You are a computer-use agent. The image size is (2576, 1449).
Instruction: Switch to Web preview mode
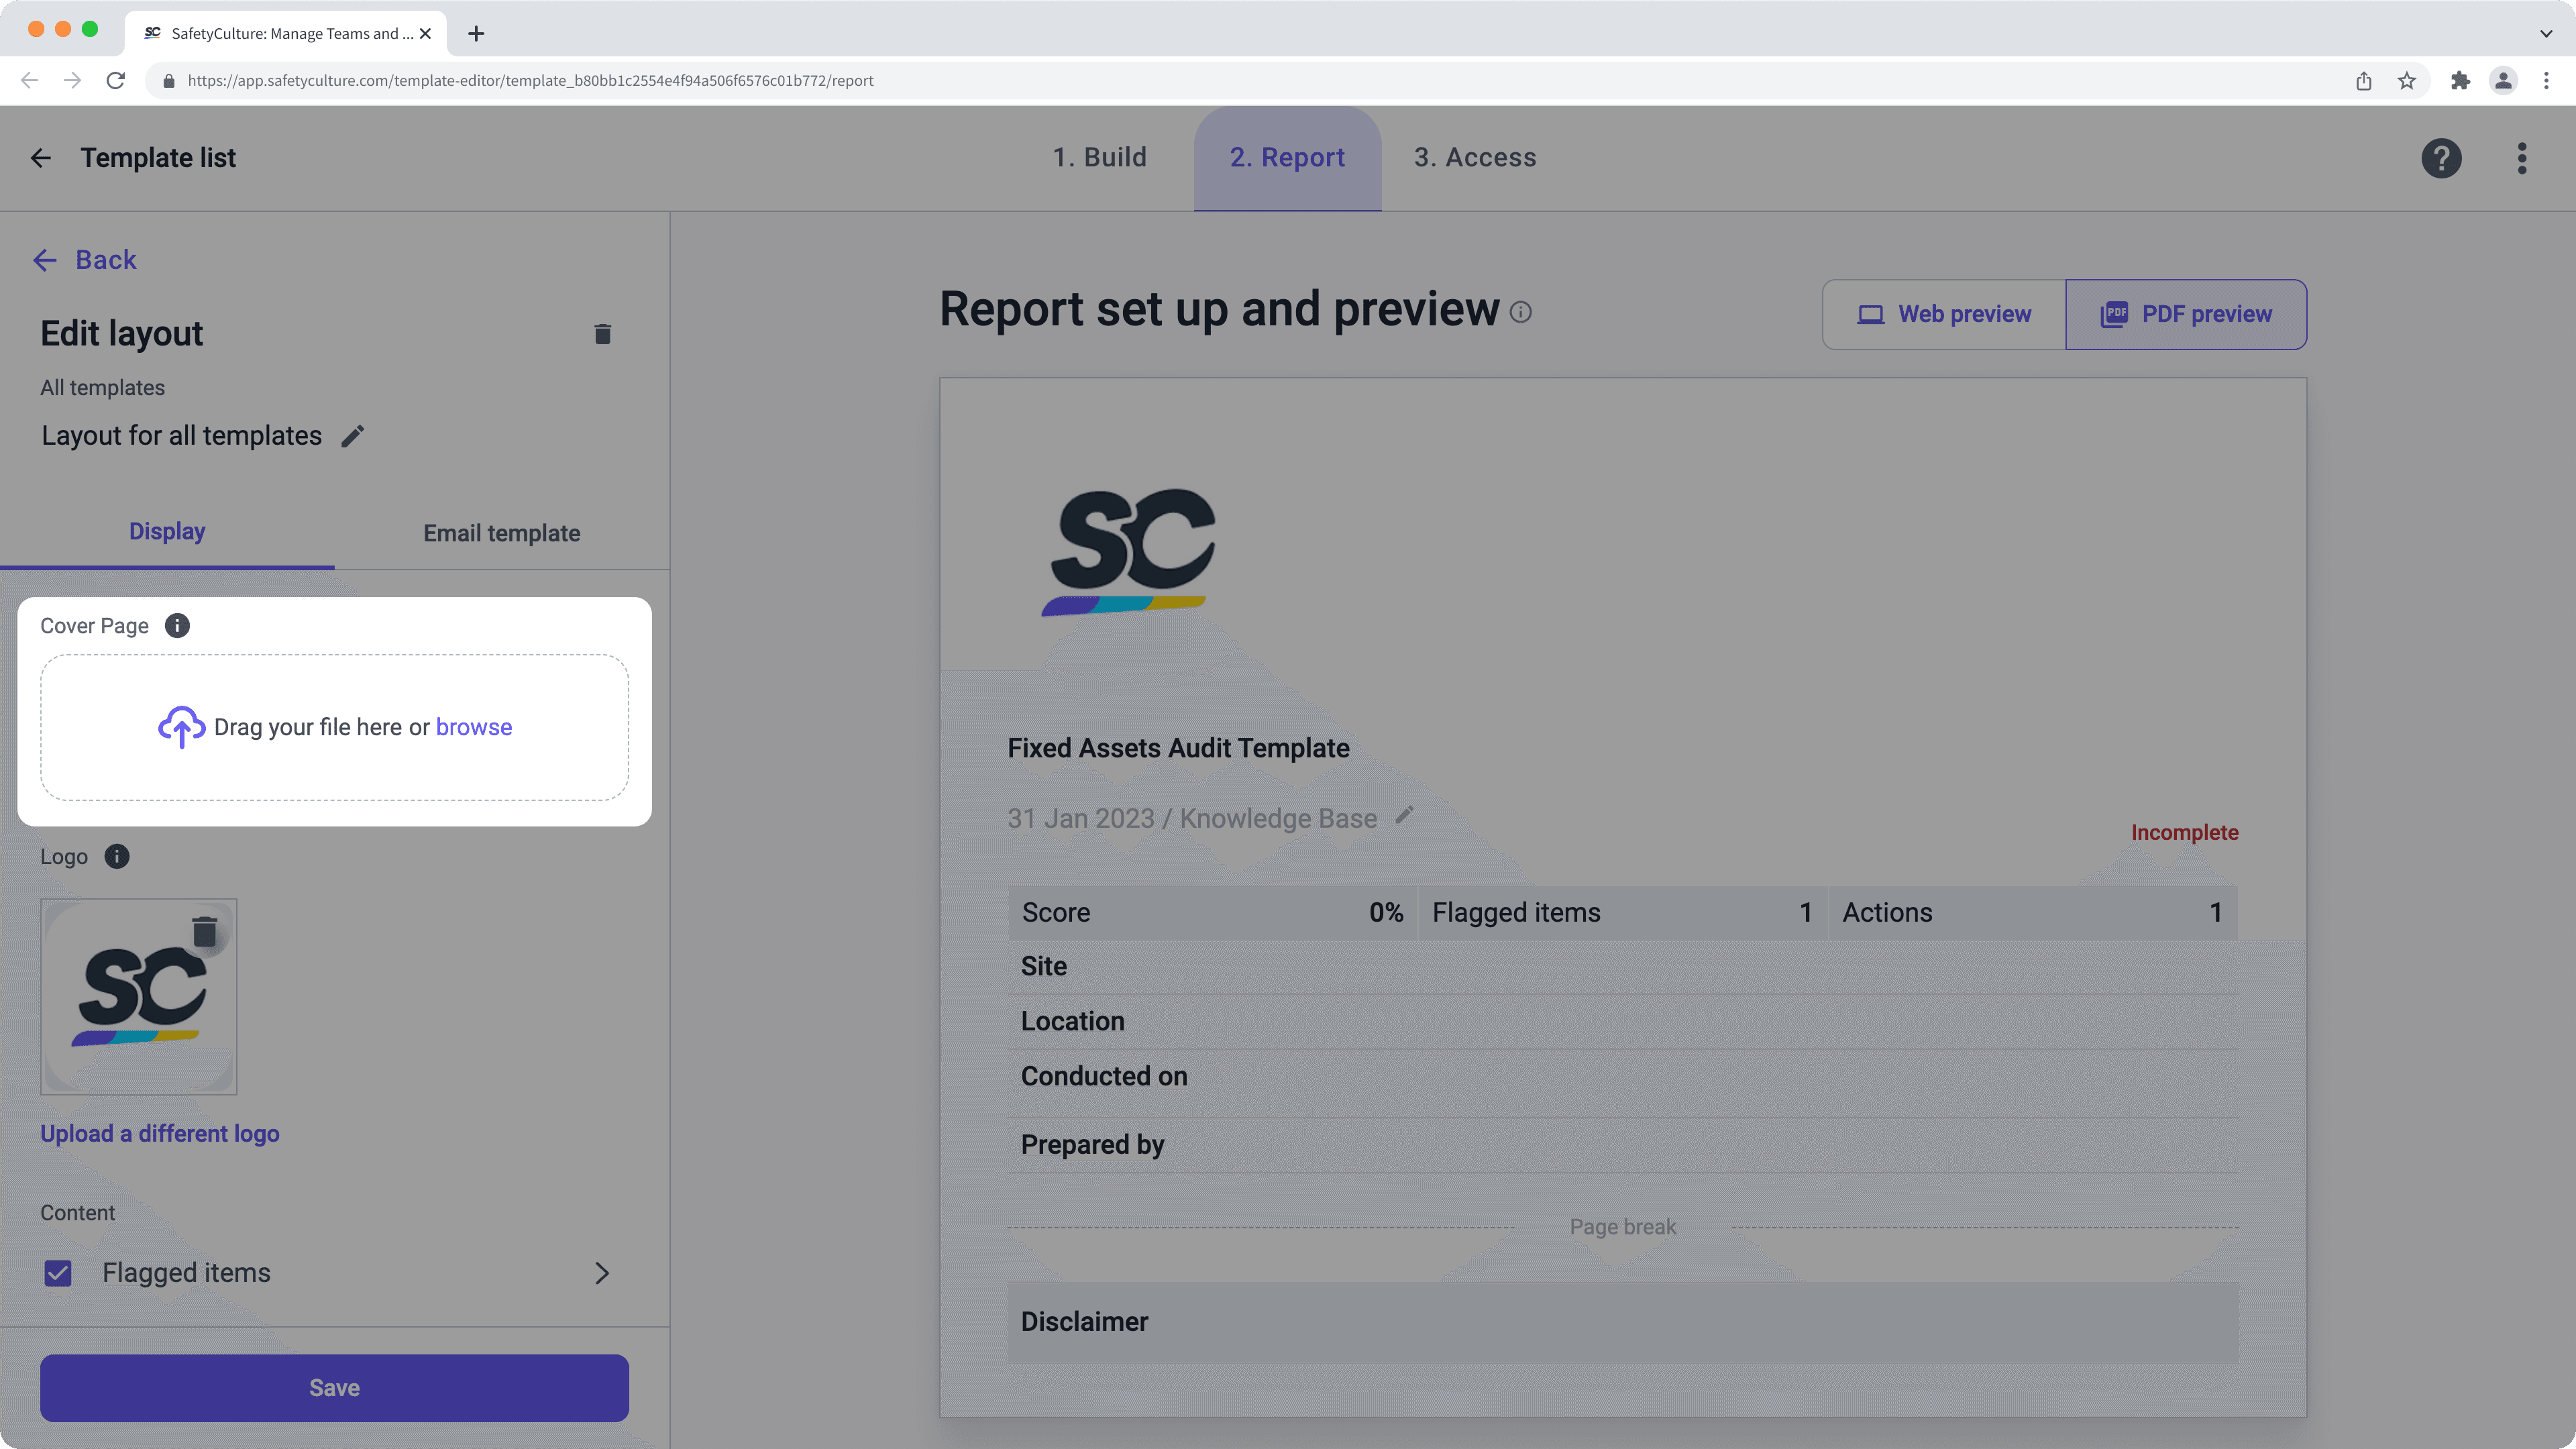(x=1942, y=313)
